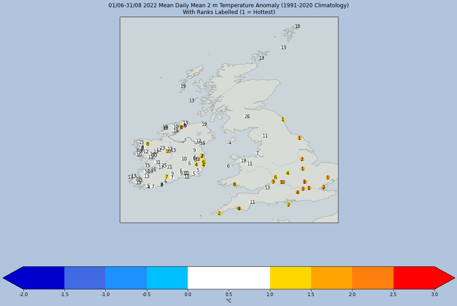Click the station marker labelled 21 in Ireland
Screen dimensions: 457x306
click(x=170, y=167)
